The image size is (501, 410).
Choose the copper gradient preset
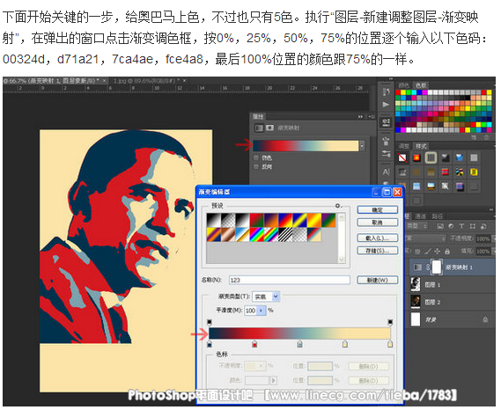[x=228, y=235]
